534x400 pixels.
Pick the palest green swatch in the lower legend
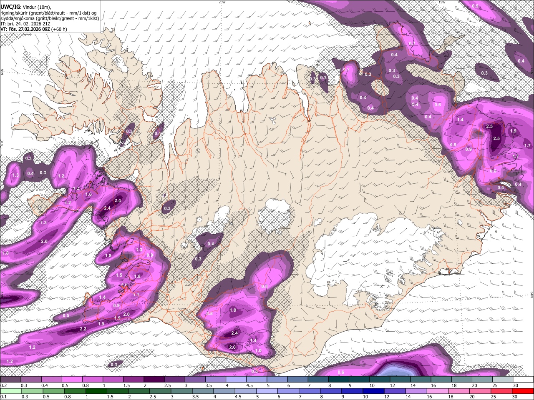[10, 391]
